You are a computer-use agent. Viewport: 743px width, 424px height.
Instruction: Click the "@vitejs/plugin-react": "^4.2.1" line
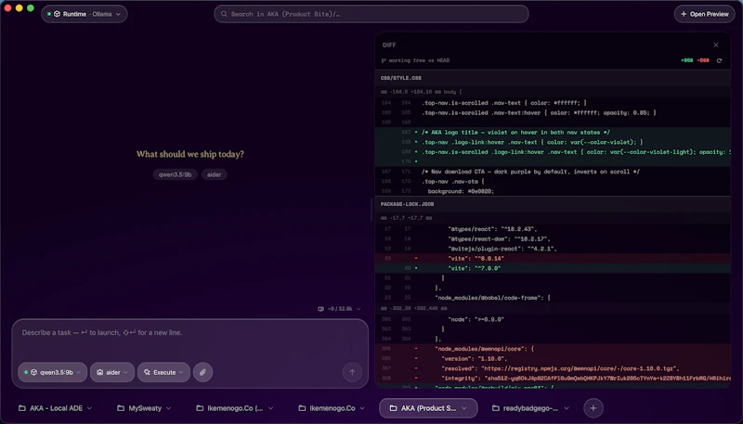553,249
